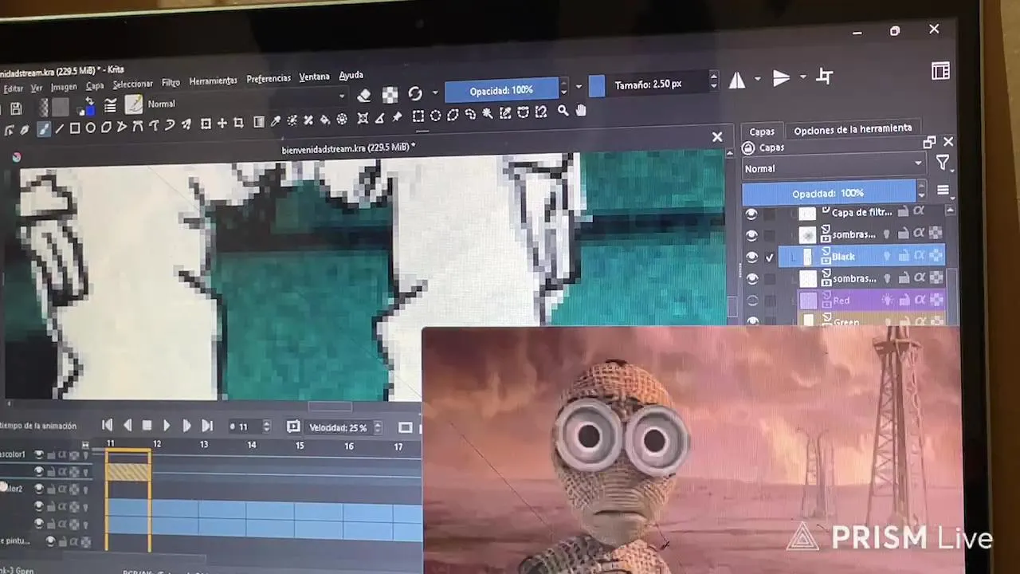The width and height of the screenshot is (1020, 574).
Task: Adjust the Velocidad speed stepper
Action: click(x=378, y=428)
